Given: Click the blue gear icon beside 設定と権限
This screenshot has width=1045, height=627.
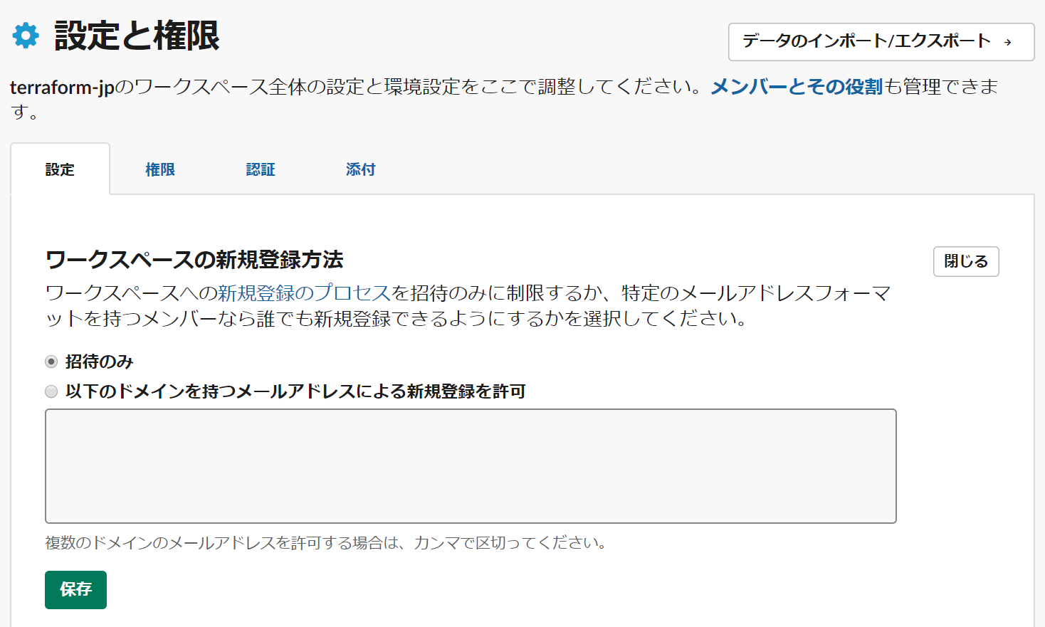Looking at the screenshot, I should coord(26,36).
